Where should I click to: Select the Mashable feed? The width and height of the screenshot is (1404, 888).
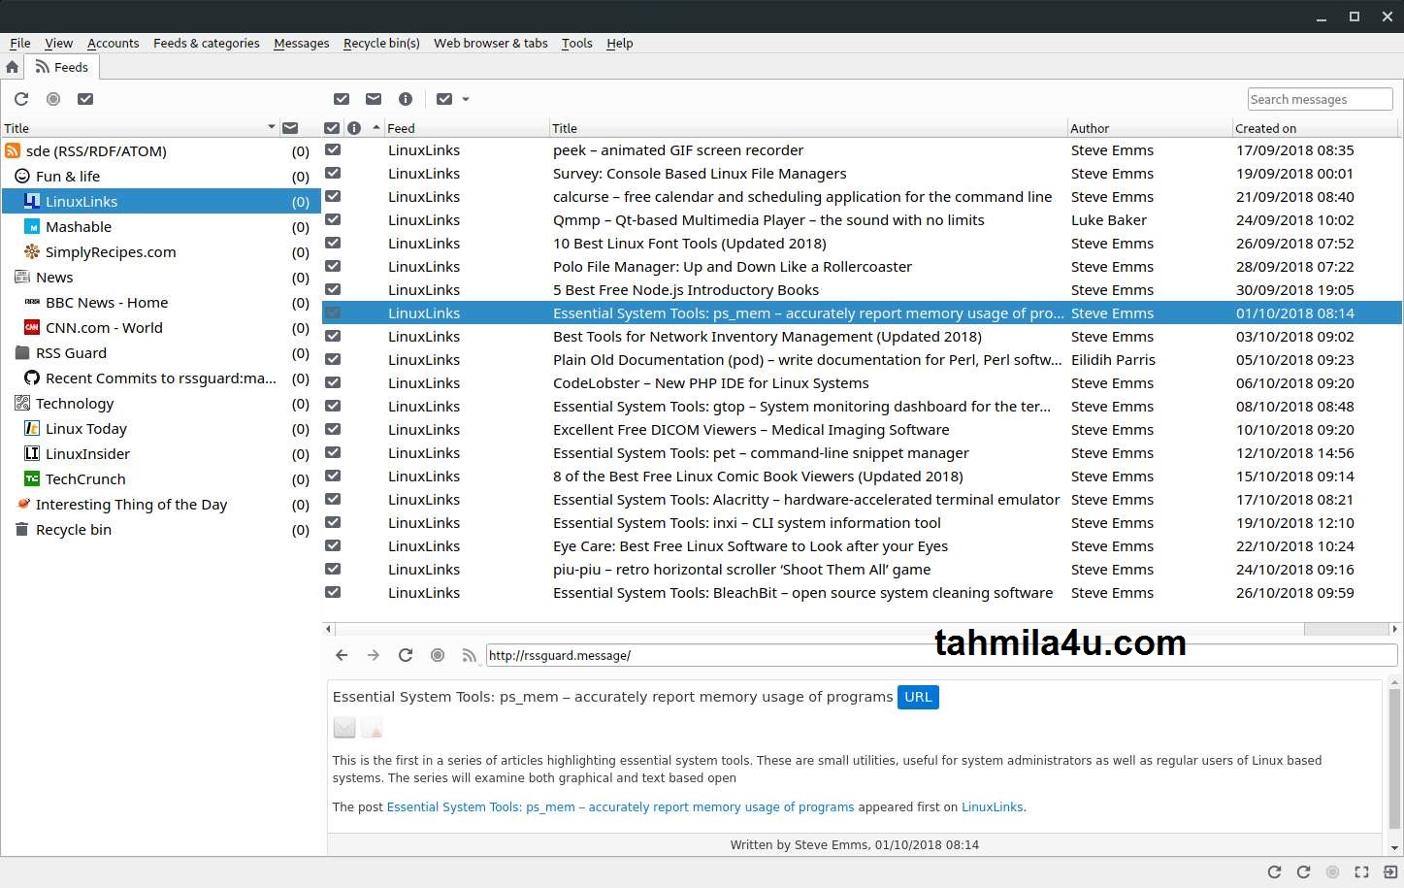(161, 226)
